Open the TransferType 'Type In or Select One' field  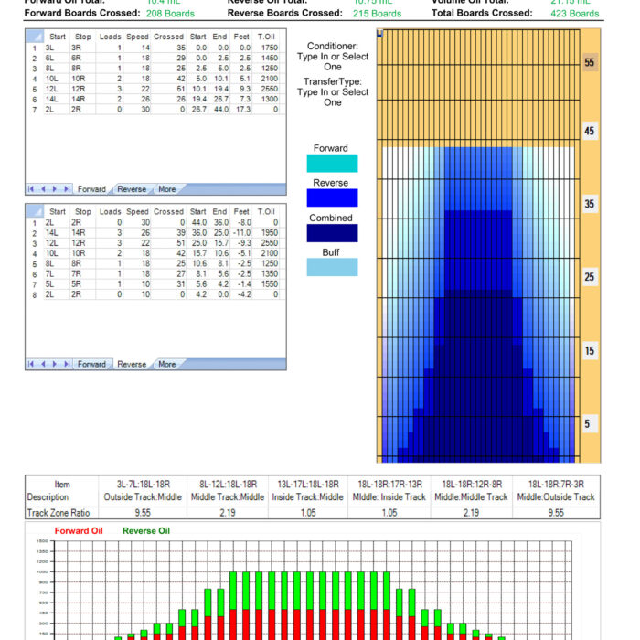coord(332,97)
